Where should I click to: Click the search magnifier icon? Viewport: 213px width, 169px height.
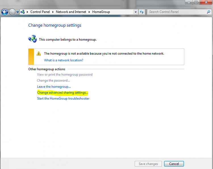pyautogui.click(x=208, y=12)
